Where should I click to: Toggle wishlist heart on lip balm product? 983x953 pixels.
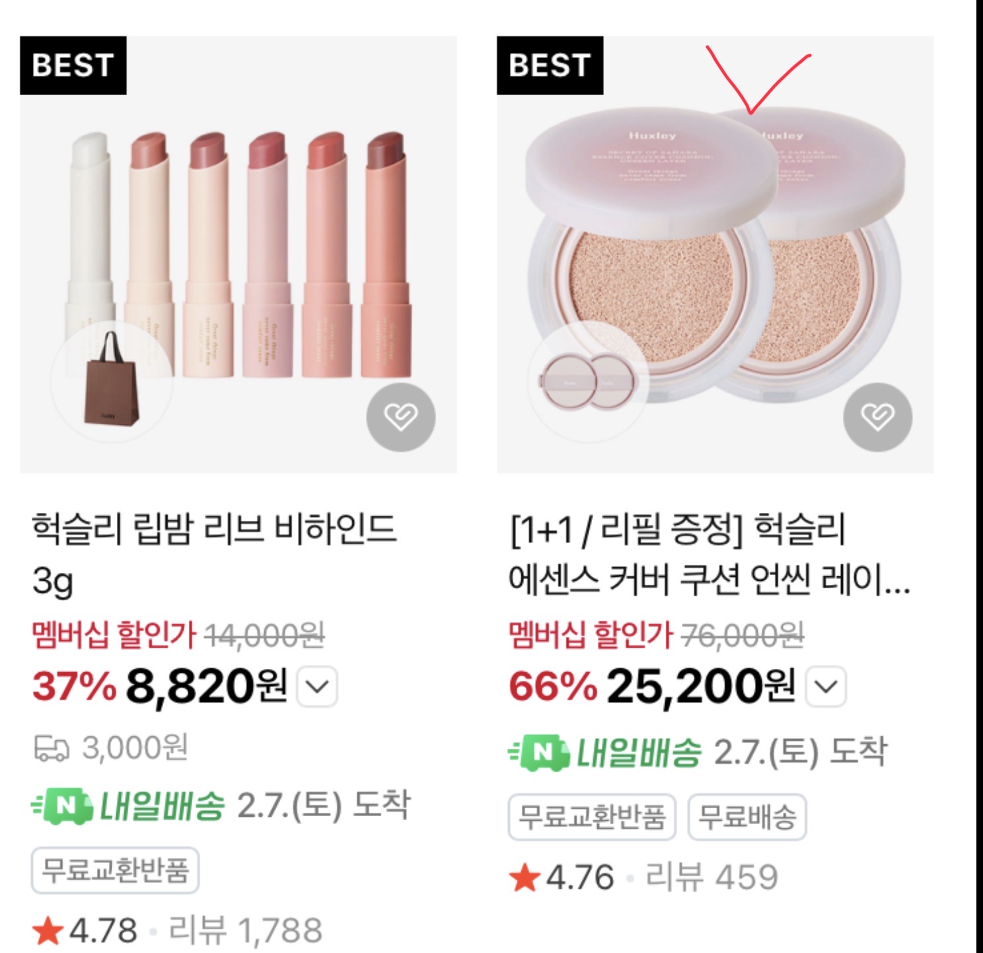[x=401, y=417]
